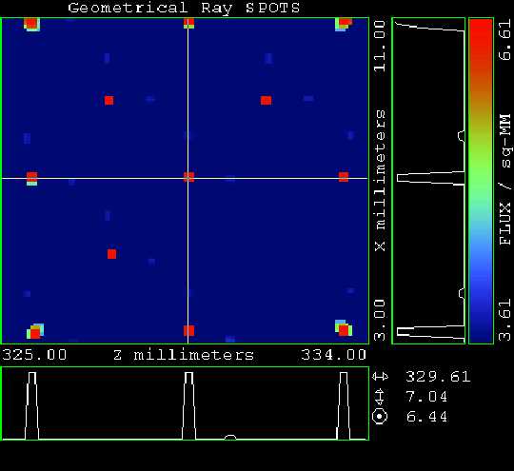
Task: Click the middle peak in the right-side profile
Action: pyautogui.click(x=431, y=178)
